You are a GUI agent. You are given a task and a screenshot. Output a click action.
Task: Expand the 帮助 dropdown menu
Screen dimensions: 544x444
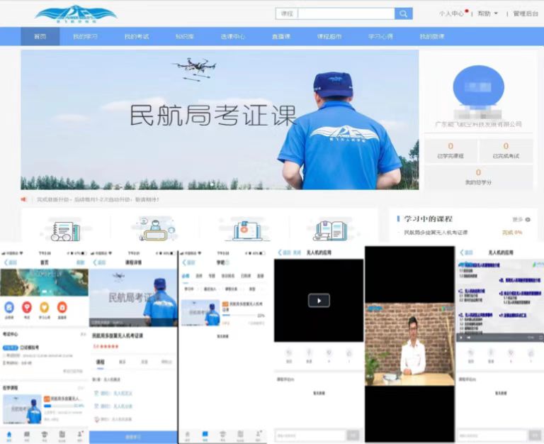point(487,13)
